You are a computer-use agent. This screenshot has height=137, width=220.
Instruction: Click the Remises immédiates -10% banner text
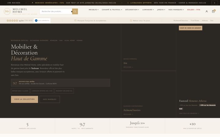[x=50, y=3]
